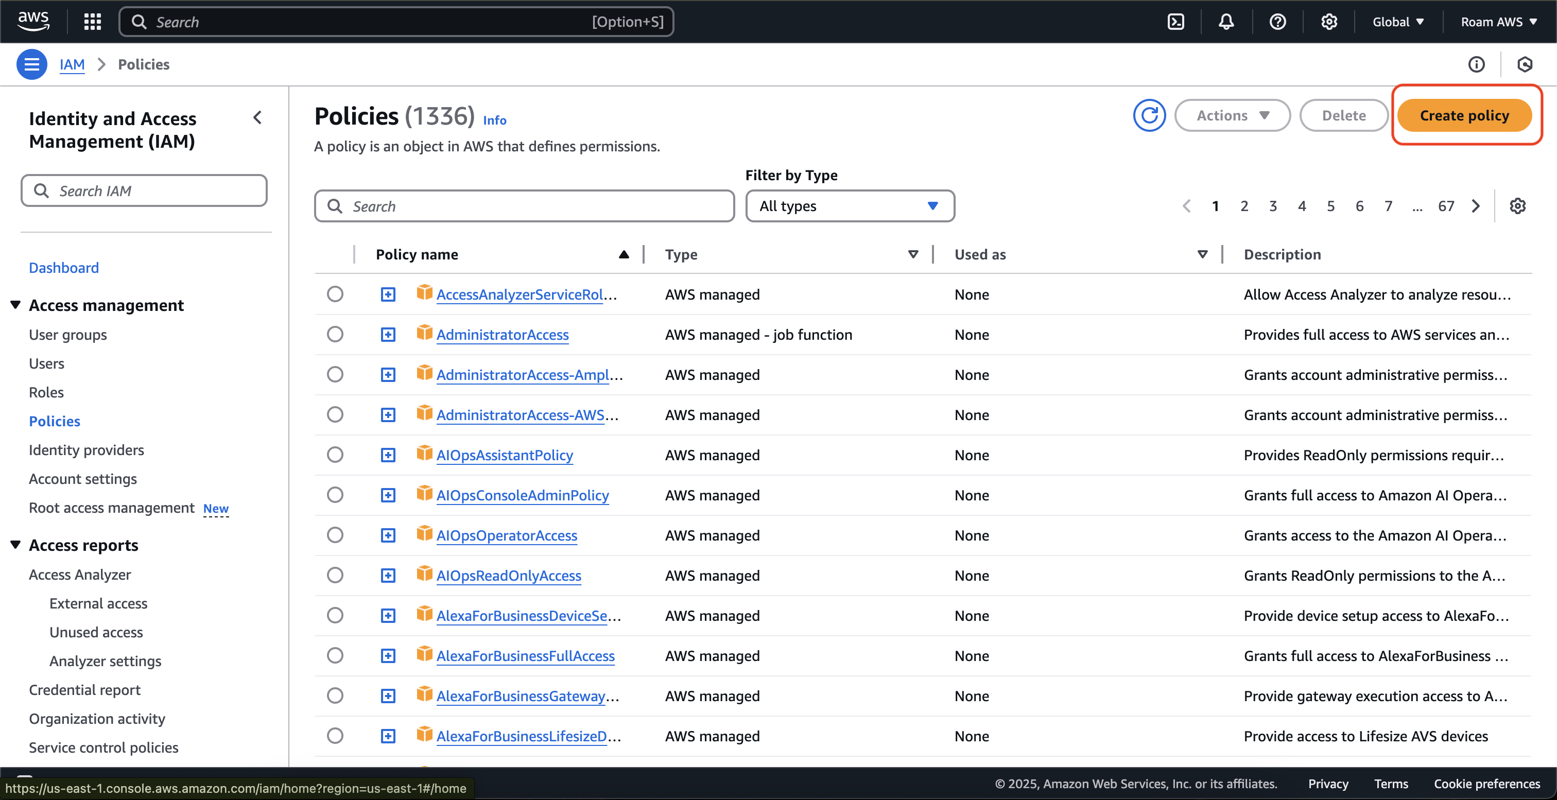Viewport: 1557px width, 800px height.
Task: Open Root access management in sidebar
Action: point(112,508)
